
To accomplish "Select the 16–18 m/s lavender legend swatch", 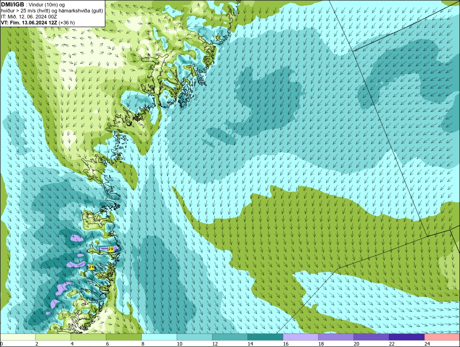I will pos(301,337).
